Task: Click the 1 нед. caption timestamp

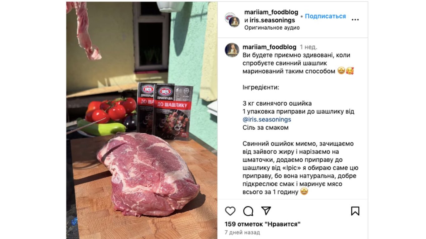Action: tap(308, 47)
